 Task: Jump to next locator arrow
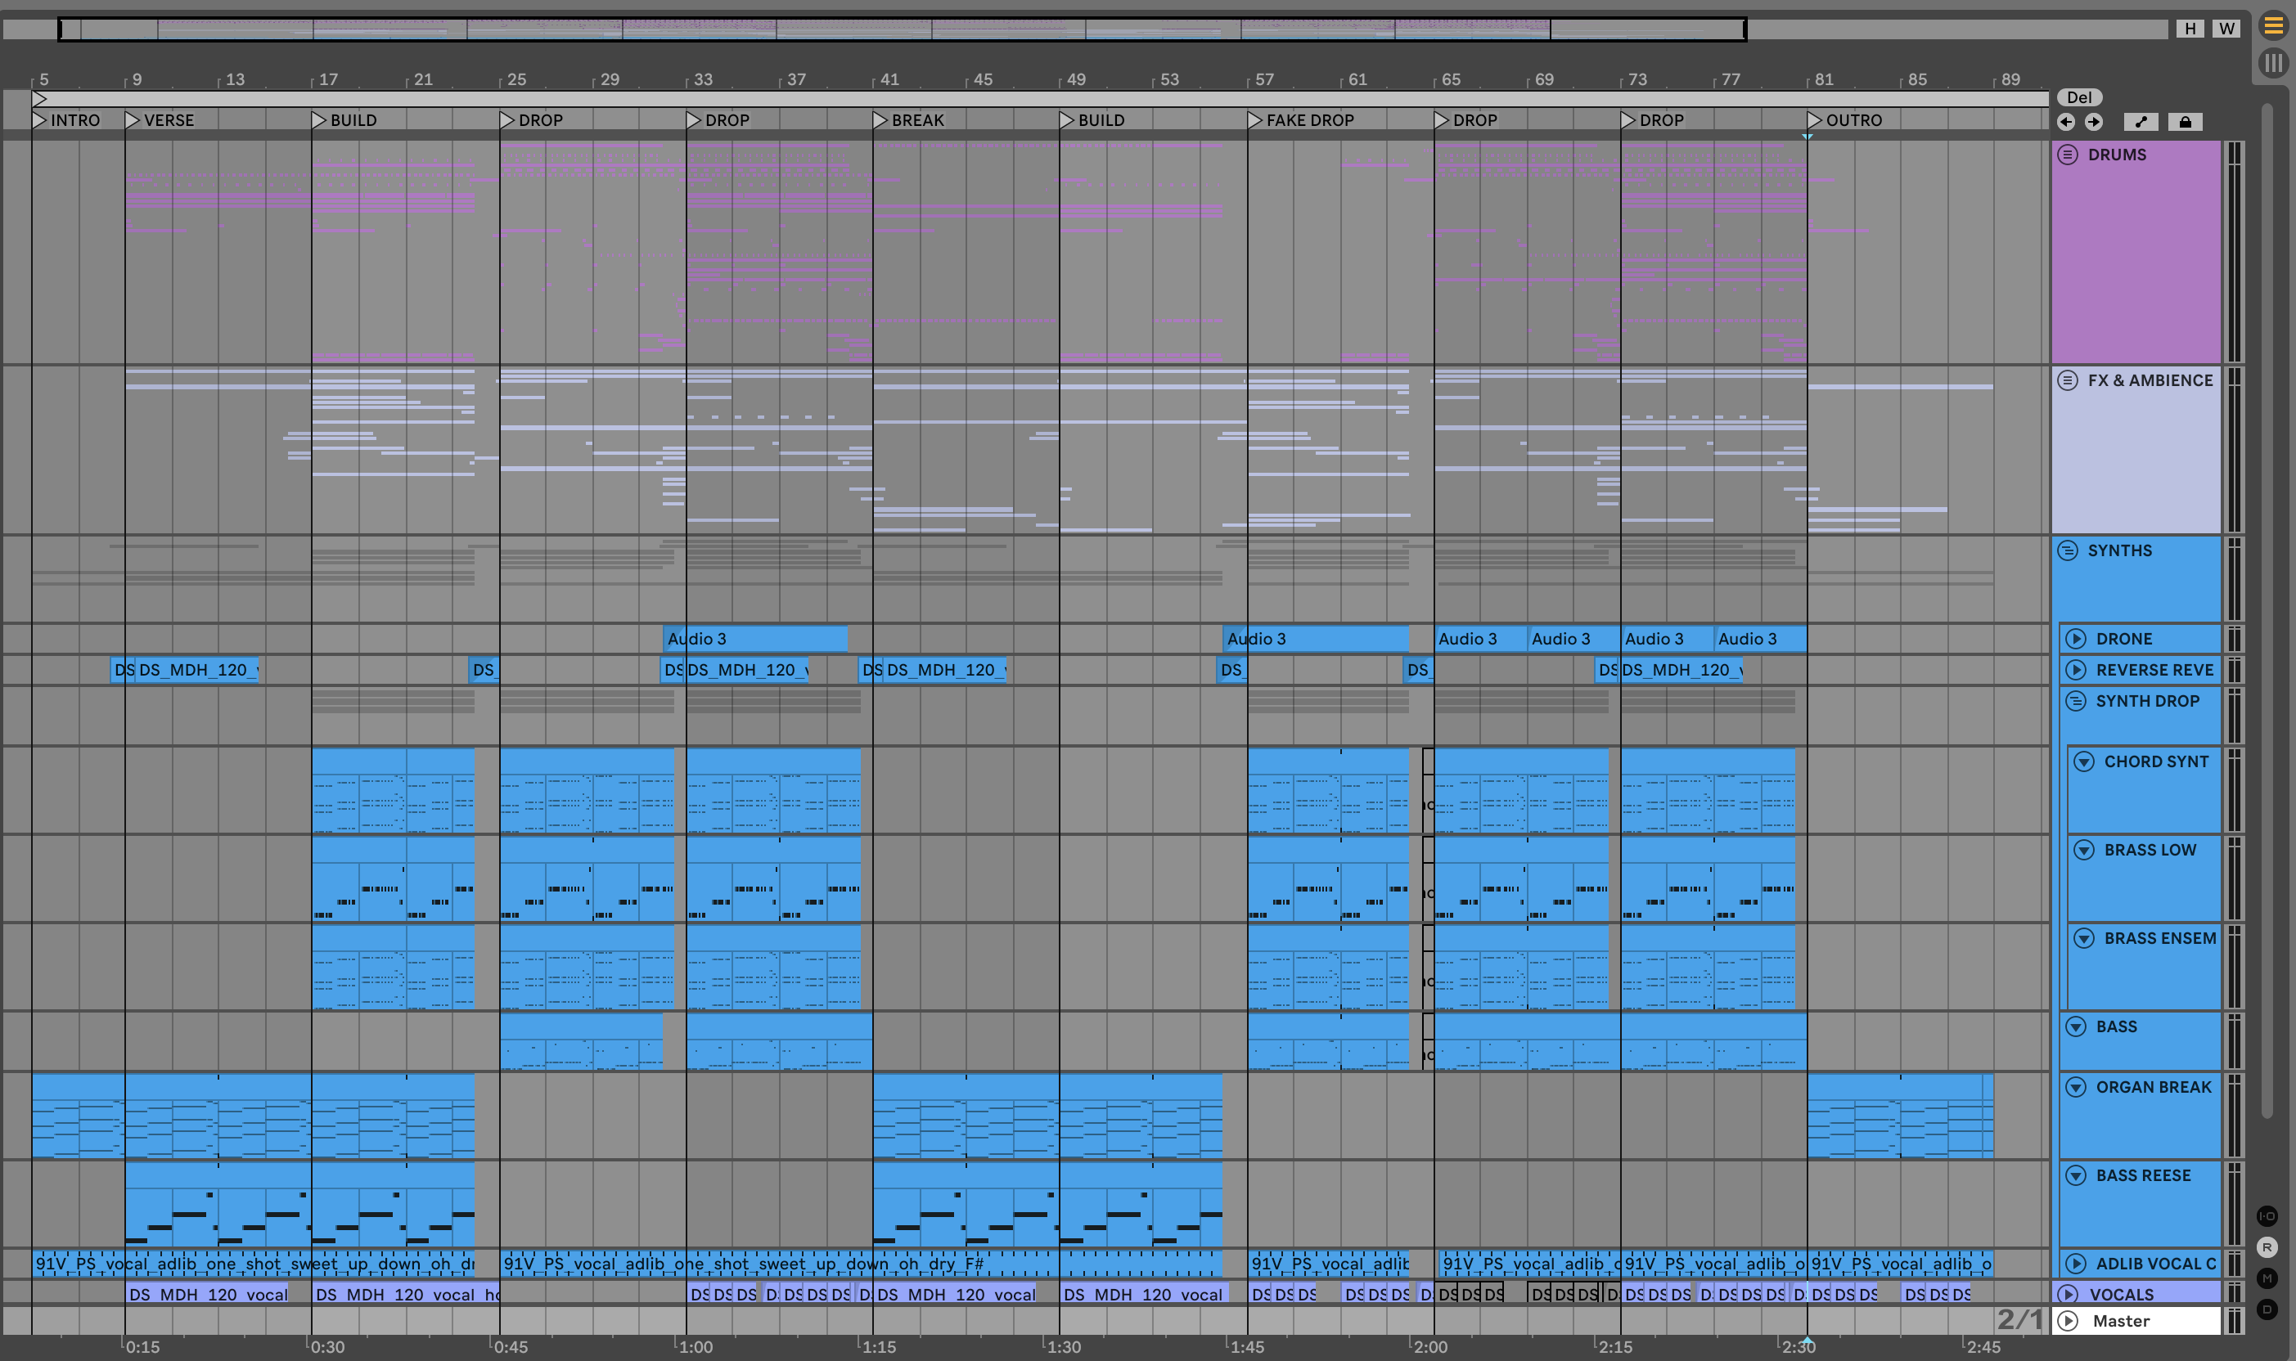click(2093, 122)
